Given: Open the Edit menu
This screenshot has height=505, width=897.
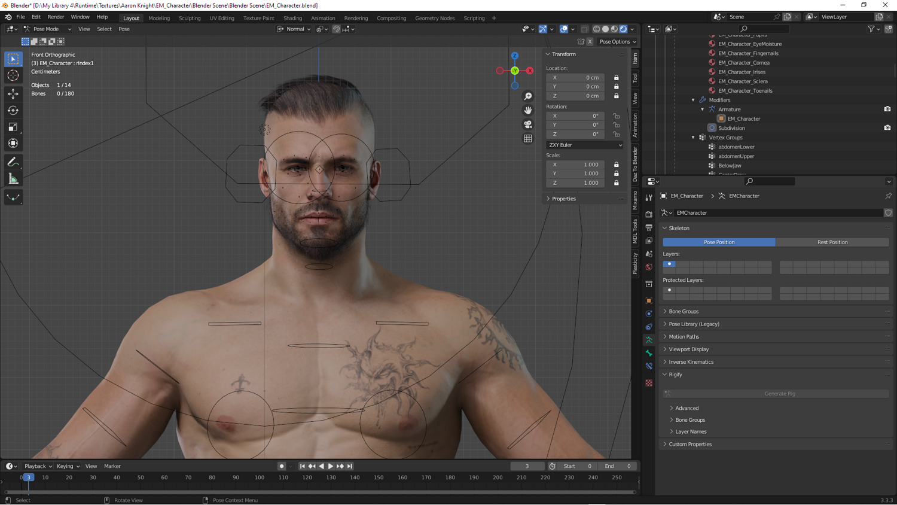Looking at the screenshot, I should click(36, 17).
